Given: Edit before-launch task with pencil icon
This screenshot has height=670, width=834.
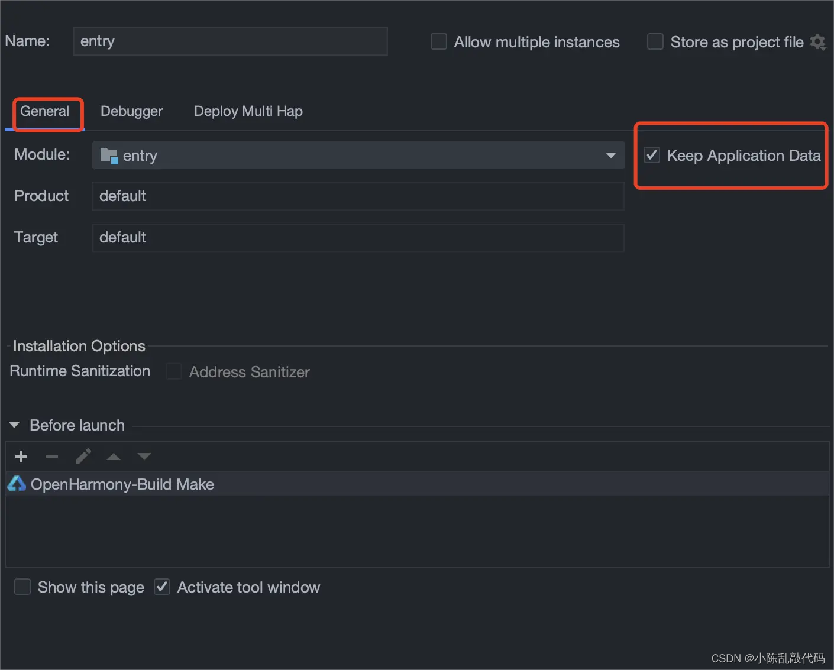Looking at the screenshot, I should tap(83, 456).
